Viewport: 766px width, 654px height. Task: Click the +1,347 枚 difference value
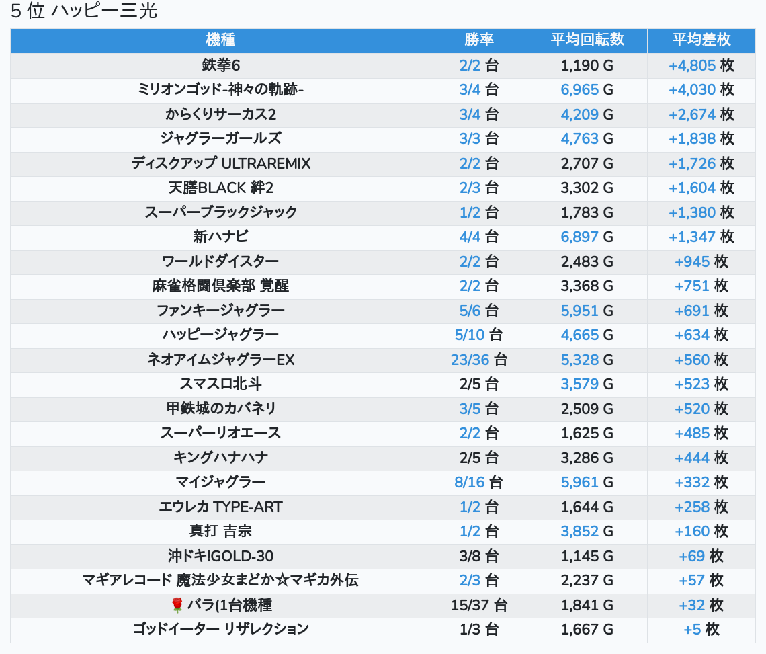[701, 237]
